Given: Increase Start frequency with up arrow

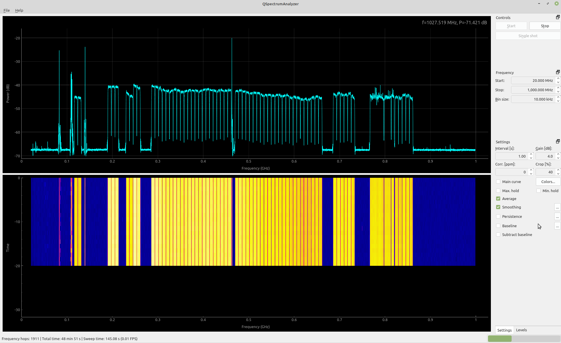Looking at the screenshot, I should pos(558,79).
